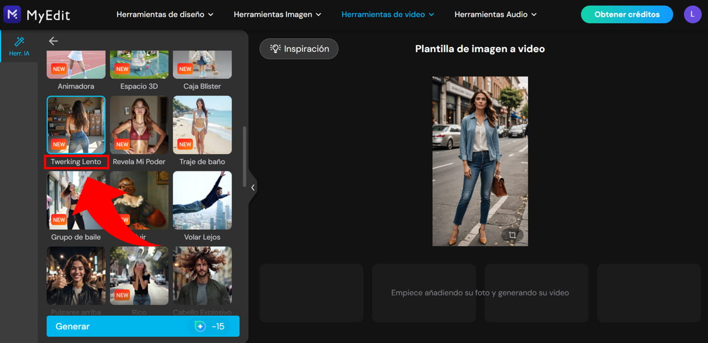Click the MyEdit logo icon
This screenshot has height=343, width=708.
point(12,14)
